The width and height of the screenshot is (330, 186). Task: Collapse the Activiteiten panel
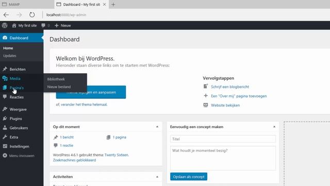157,177
